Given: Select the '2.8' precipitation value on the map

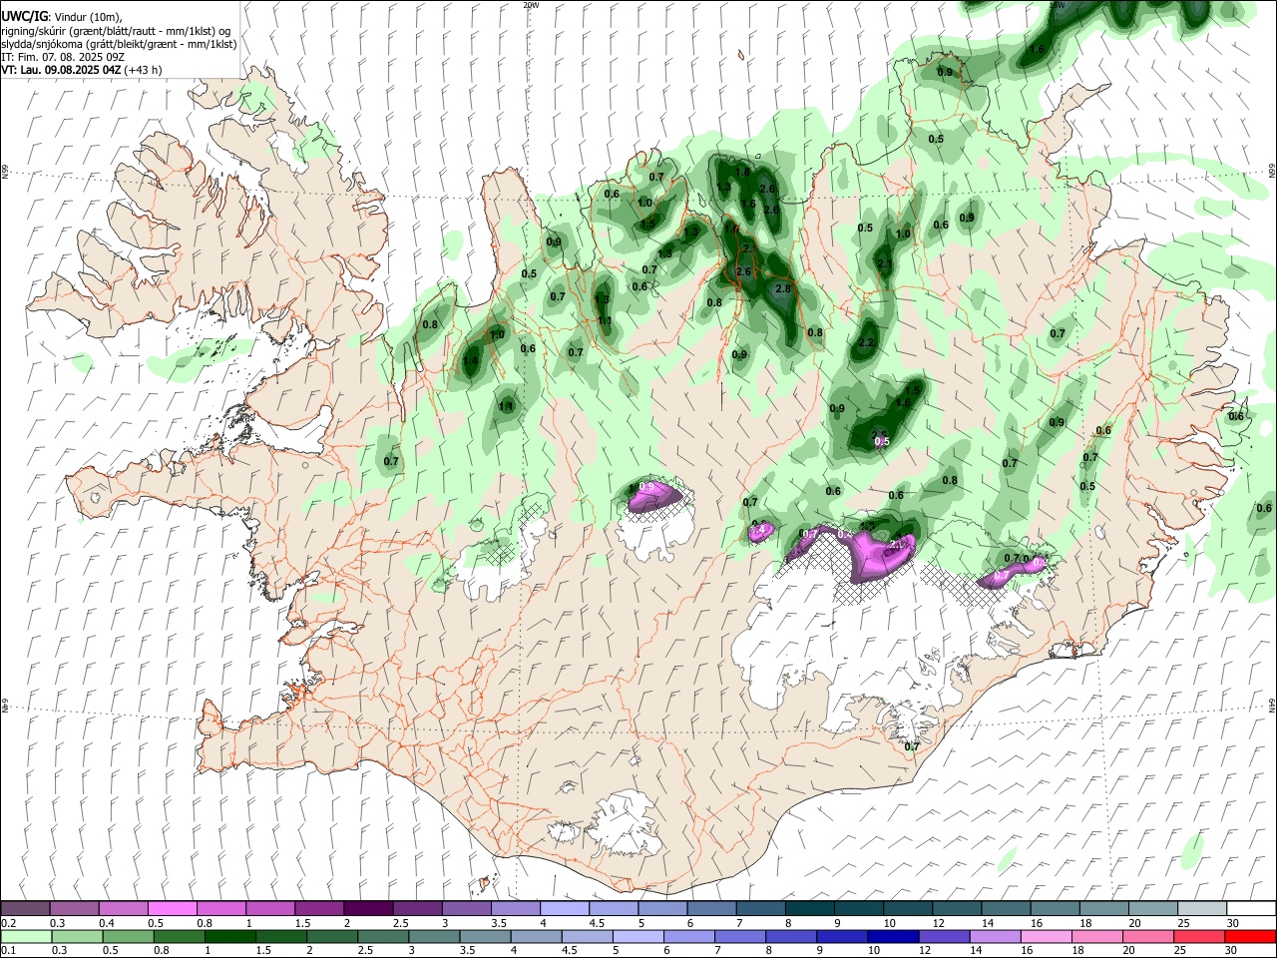Looking at the screenshot, I should point(783,288).
